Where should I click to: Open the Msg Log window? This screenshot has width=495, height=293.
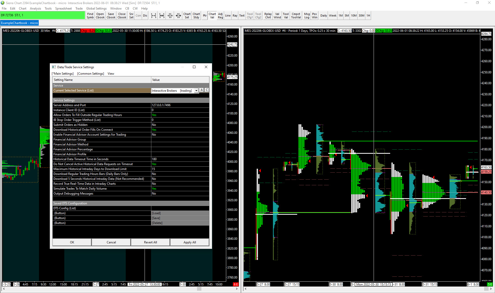307,16
